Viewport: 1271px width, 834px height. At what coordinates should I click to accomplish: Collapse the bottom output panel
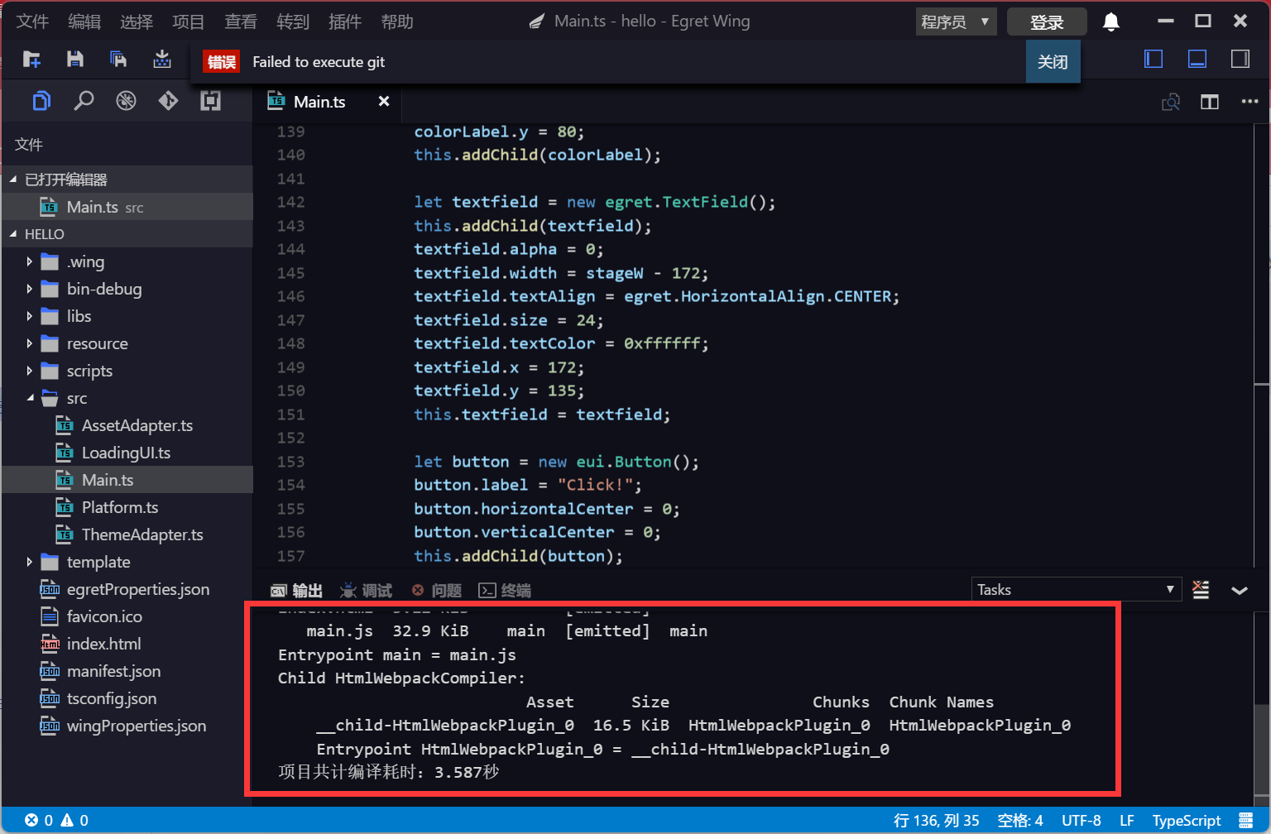pos(1240,590)
